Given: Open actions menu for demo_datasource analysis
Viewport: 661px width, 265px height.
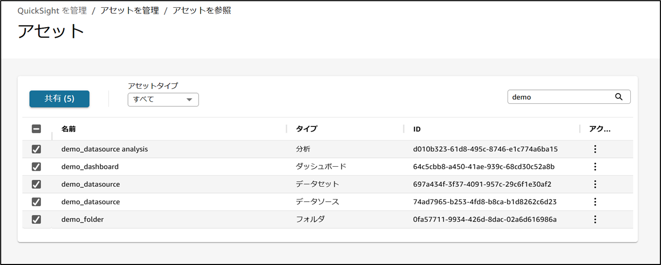Looking at the screenshot, I should 595,149.
